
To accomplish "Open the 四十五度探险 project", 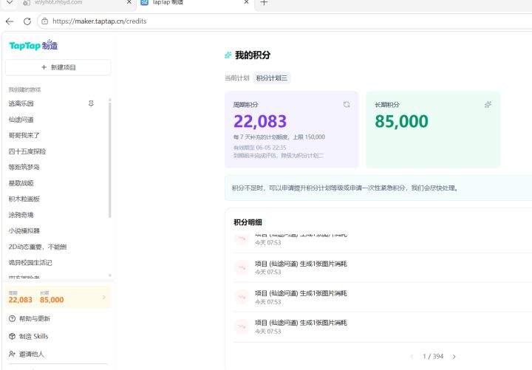I will pos(27,151).
